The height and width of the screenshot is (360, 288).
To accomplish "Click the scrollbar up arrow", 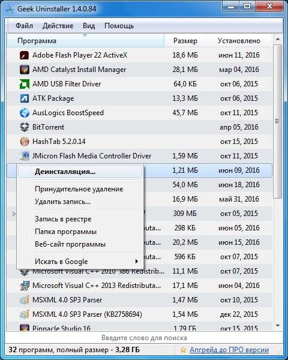I will tap(278, 39).
